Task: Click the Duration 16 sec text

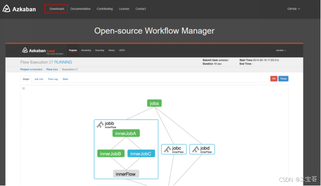Action: tap(212, 64)
